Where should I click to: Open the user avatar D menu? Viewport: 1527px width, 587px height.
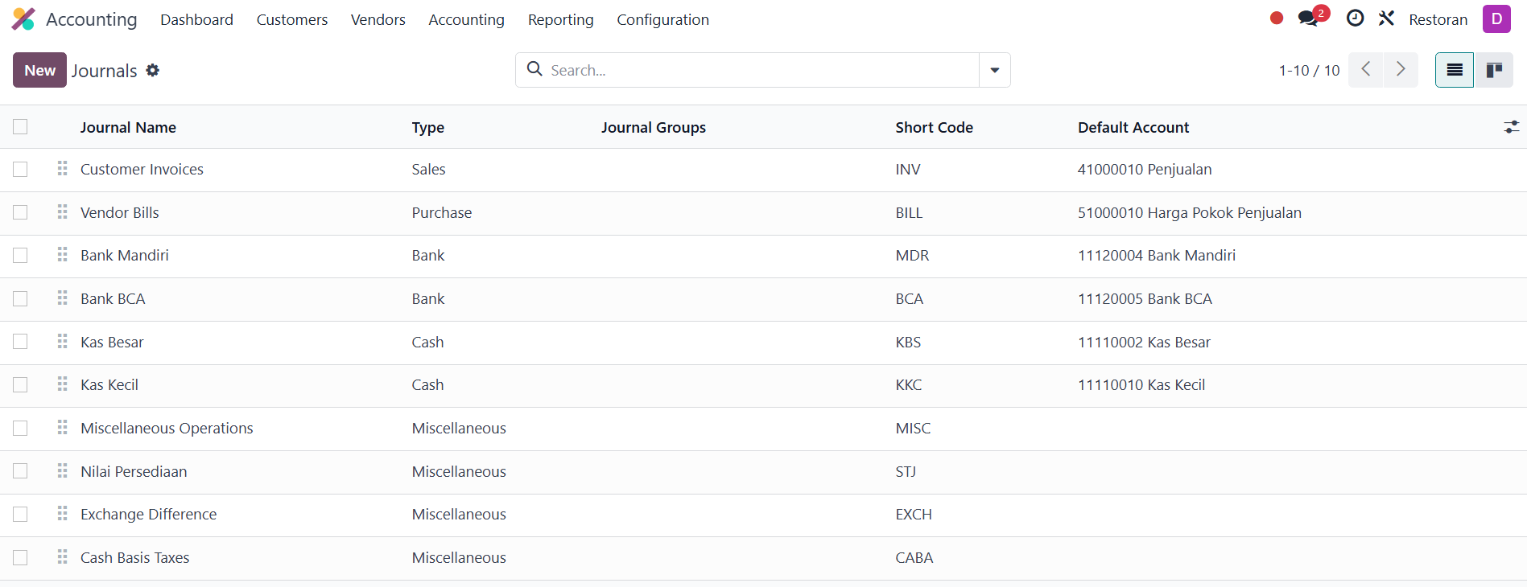[x=1497, y=18]
